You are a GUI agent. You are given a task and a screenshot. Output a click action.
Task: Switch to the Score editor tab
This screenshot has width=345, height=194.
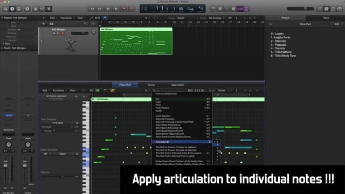(x=151, y=85)
